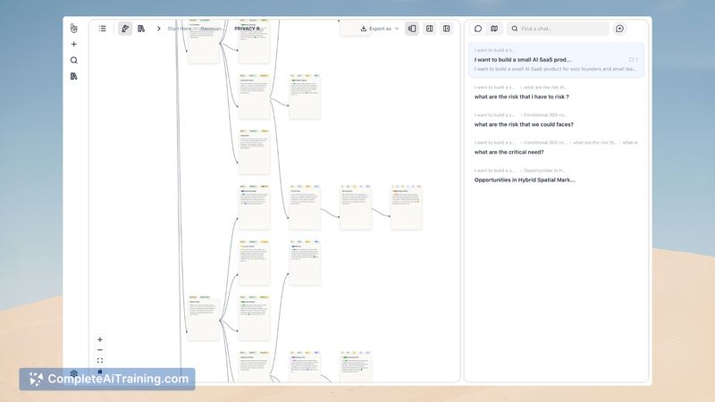Expand breadcrumb with the right chevron
Screen dimensions: 715x402
coord(159,29)
